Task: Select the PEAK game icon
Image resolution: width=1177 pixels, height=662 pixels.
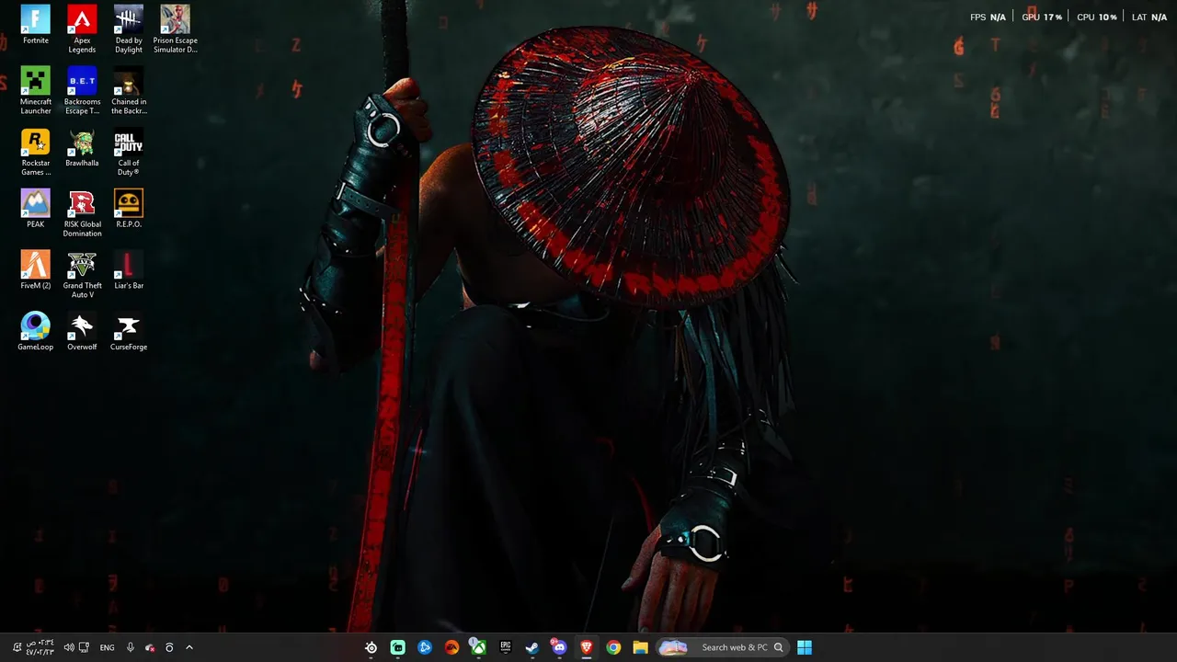Action: pyautogui.click(x=35, y=209)
